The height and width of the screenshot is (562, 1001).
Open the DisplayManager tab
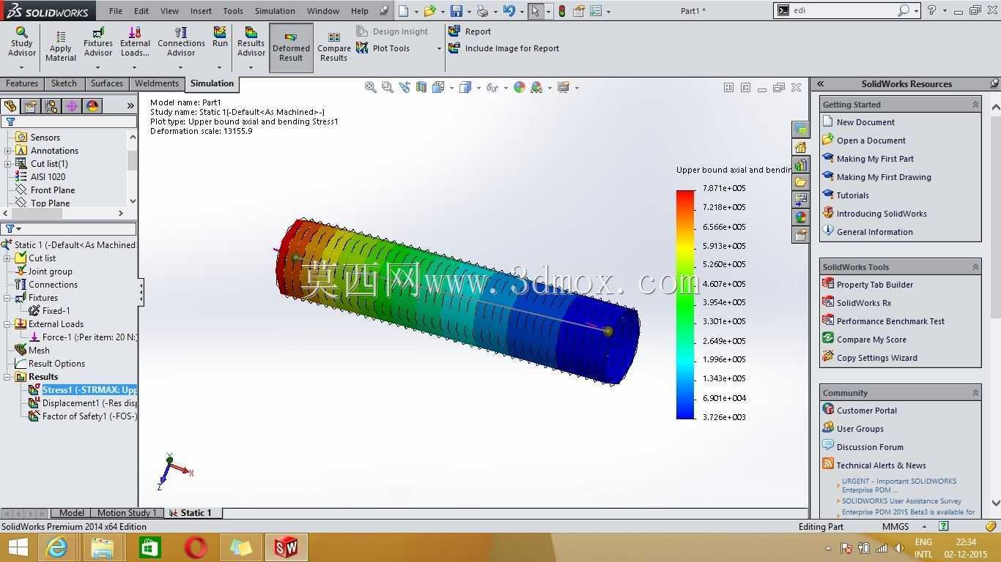[92, 106]
